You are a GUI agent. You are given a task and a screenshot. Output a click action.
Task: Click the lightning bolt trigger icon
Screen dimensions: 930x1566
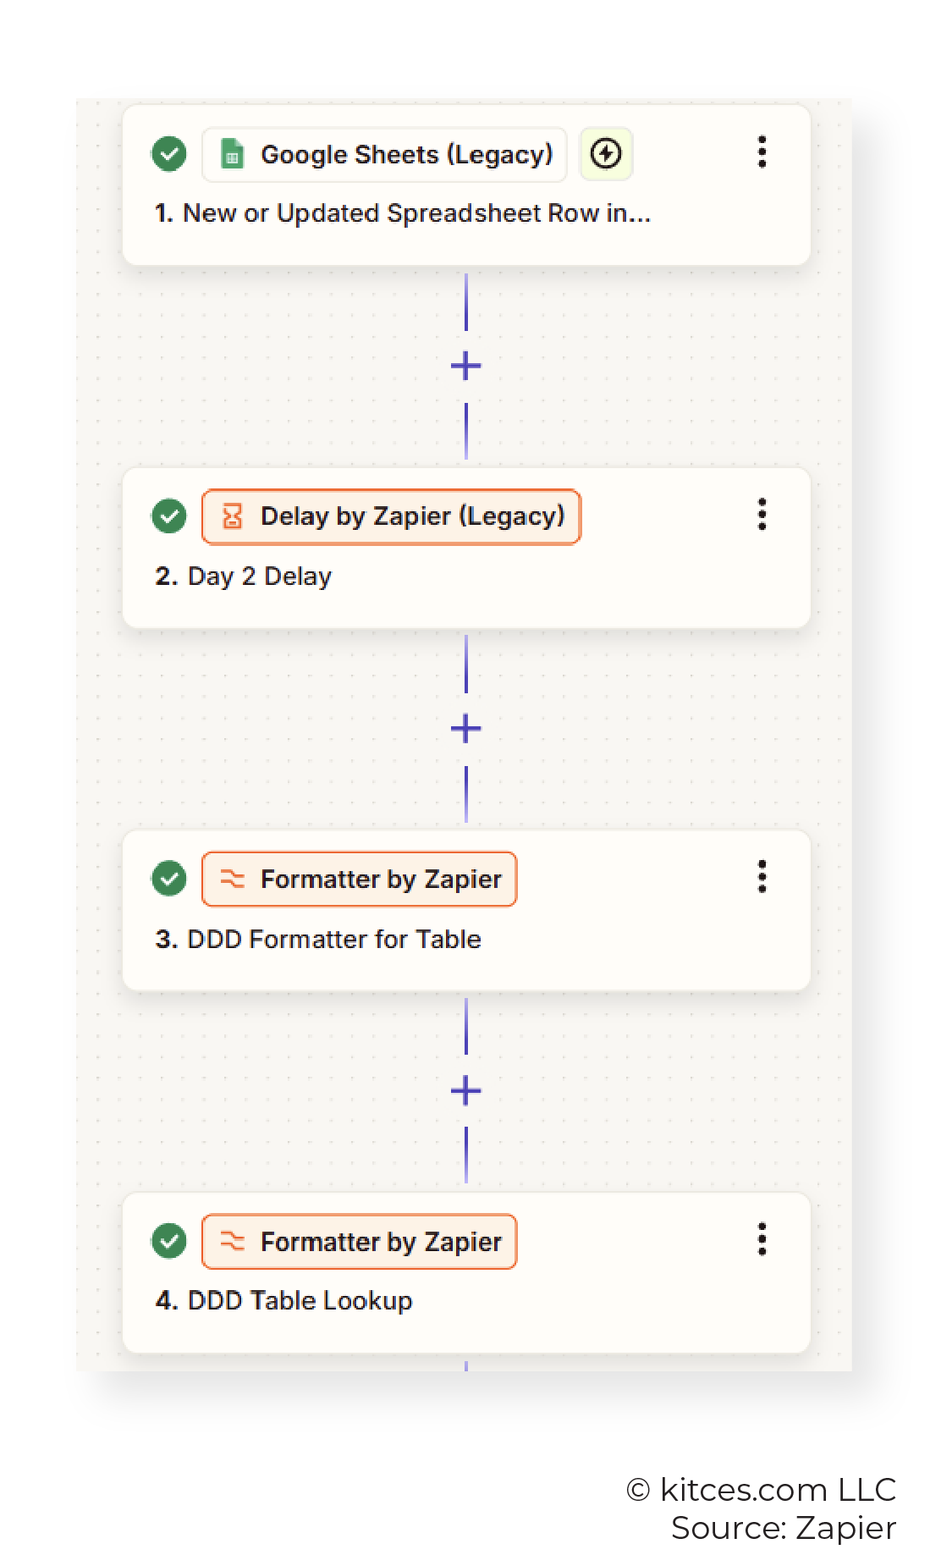[x=606, y=154]
